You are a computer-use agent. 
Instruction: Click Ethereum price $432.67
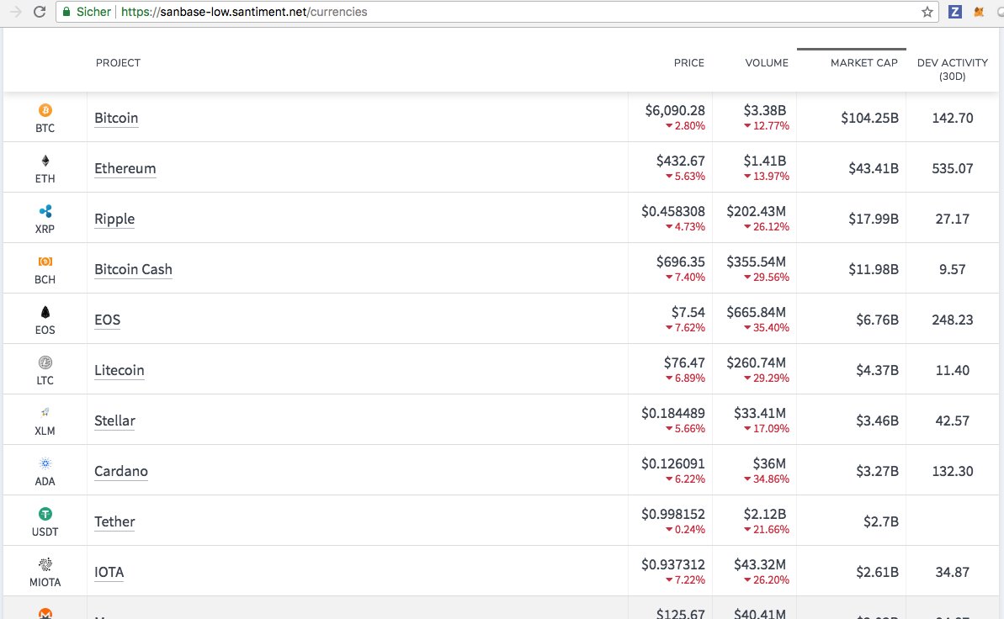[x=680, y=161]
